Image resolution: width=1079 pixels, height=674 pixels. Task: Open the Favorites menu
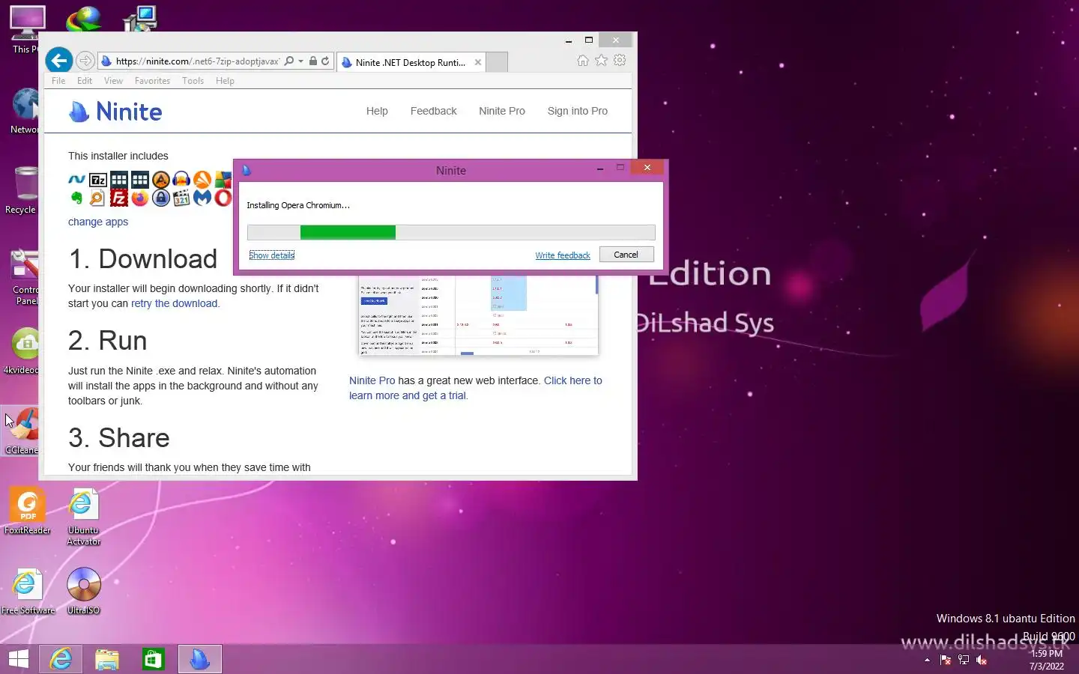pyautogui.click(x=152, y=81)
